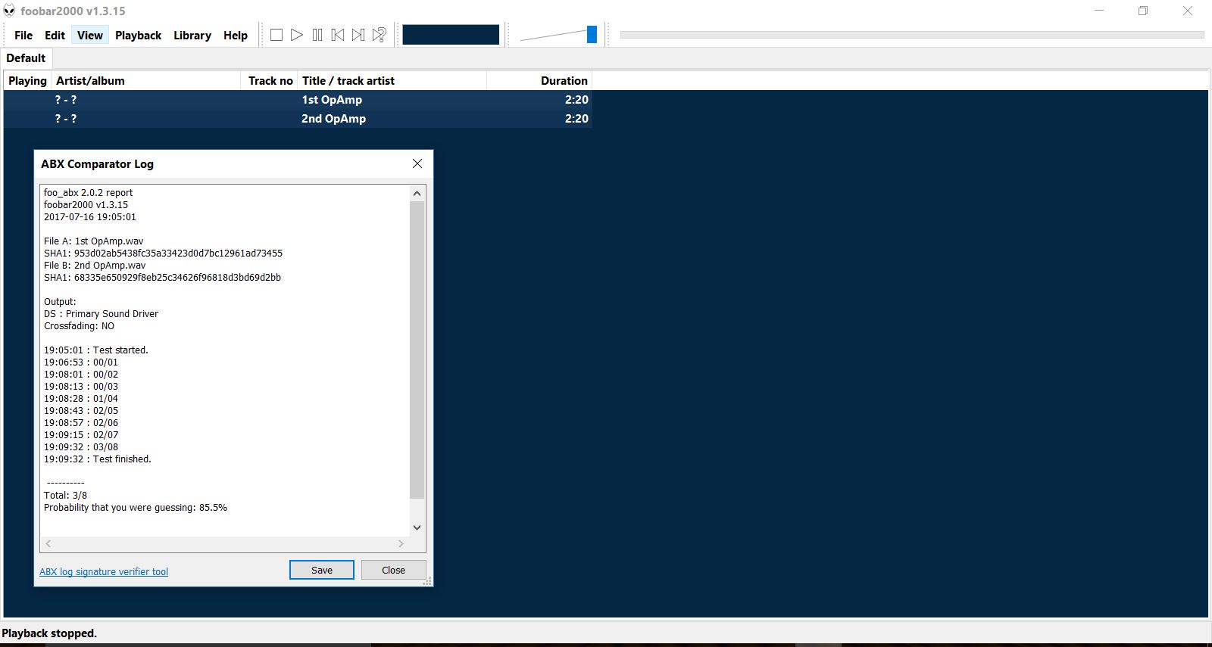Start playback with the Play button

tap(297, 35)
